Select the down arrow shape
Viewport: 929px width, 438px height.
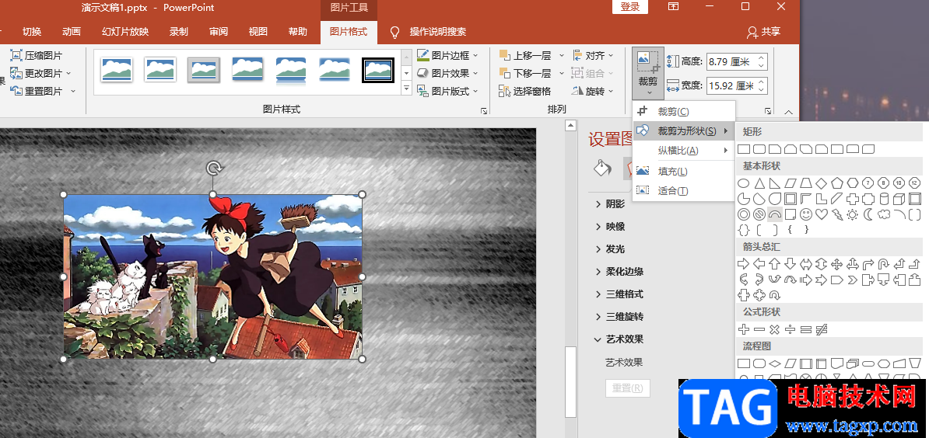(790, 263)
